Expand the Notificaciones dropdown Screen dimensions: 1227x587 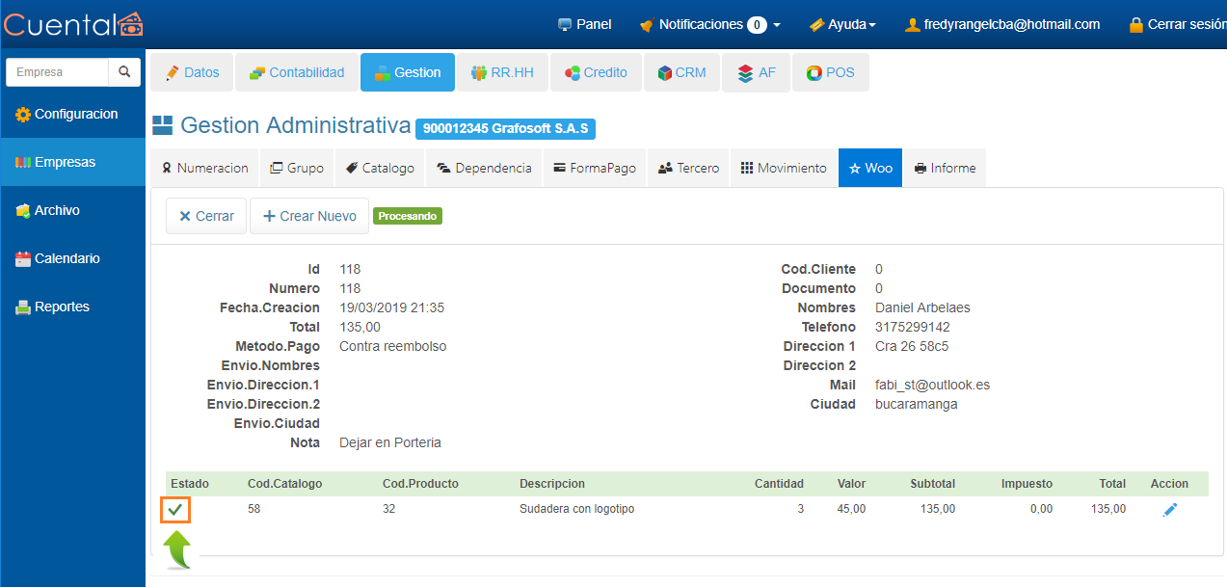(x=708, y=24)
